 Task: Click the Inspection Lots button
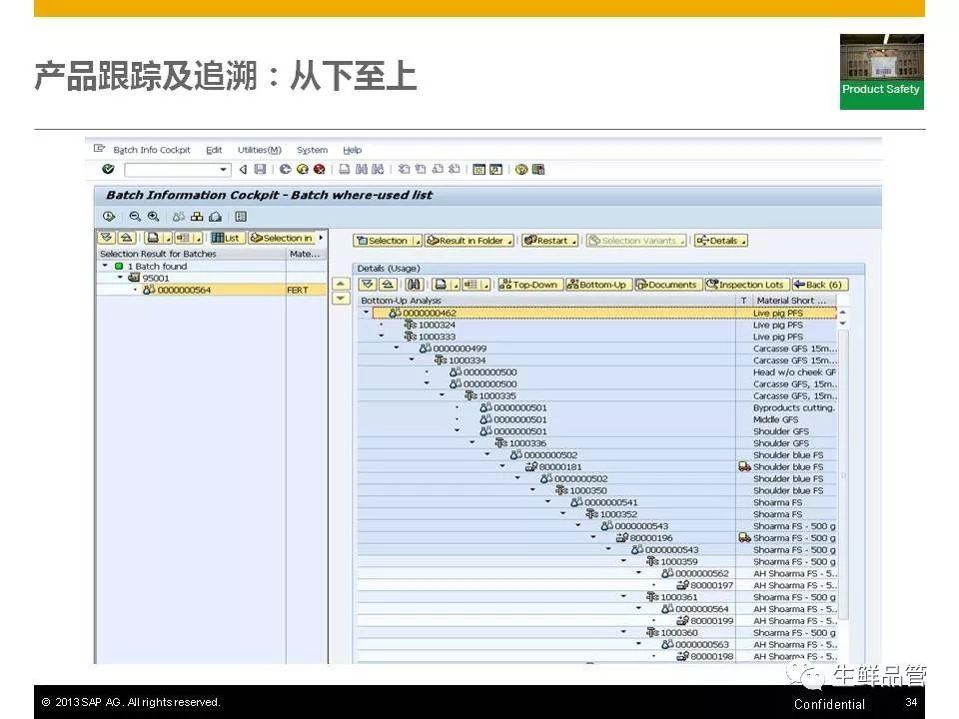click(x=745, y=285)
